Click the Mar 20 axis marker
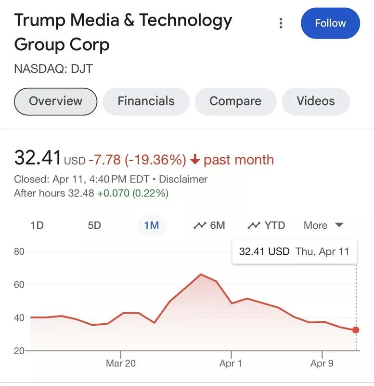The height and width of the screenshot is (386, 374). click(121, 363)
